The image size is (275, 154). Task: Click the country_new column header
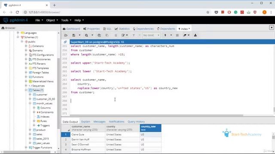tap(150, 128)
